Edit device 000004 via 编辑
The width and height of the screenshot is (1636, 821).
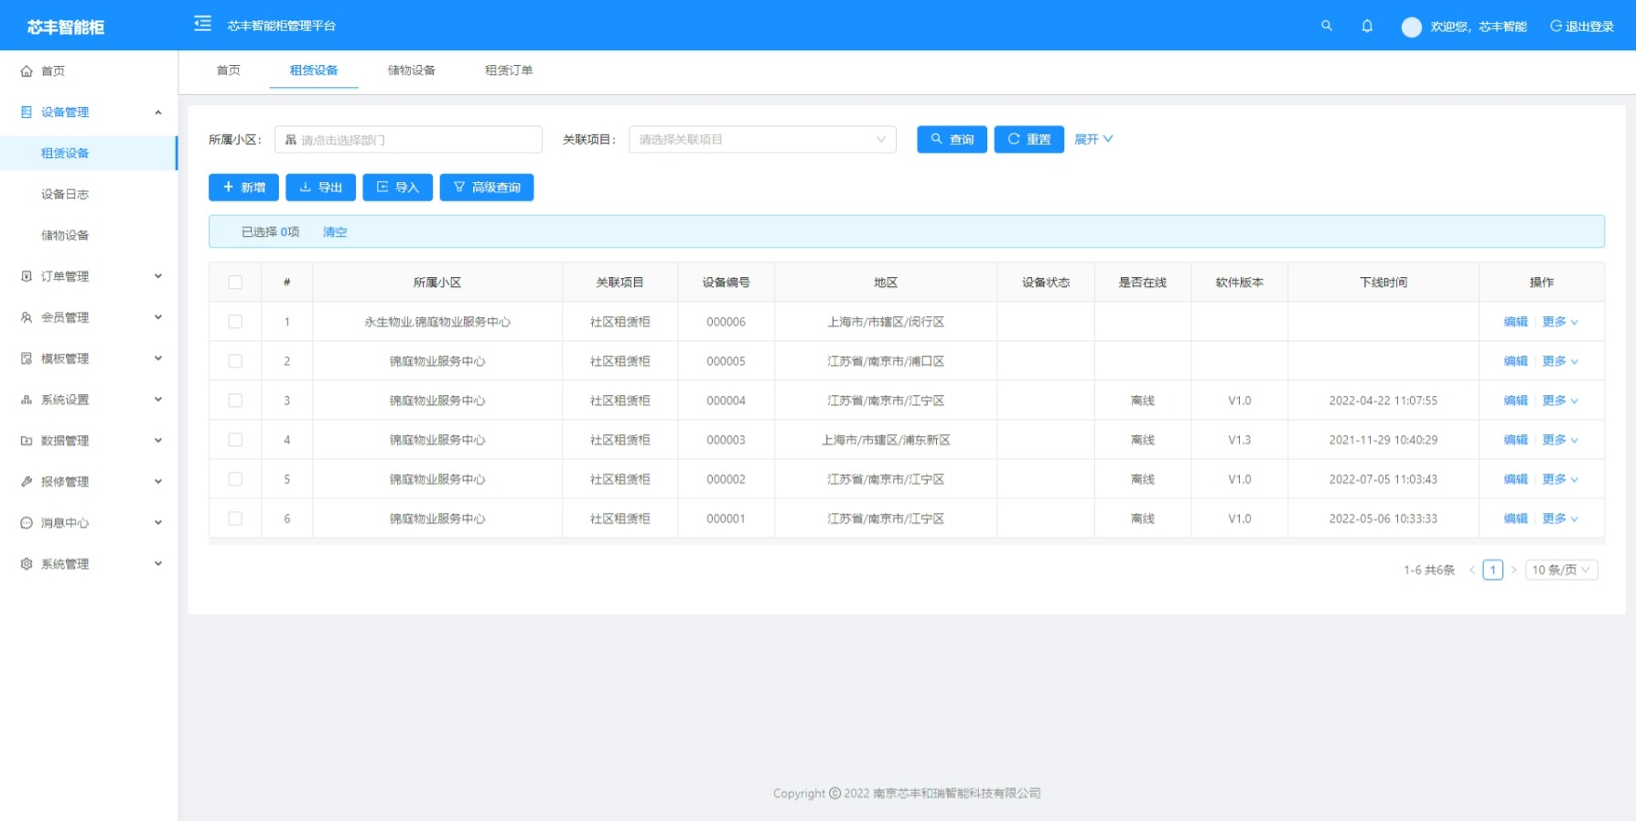(1516, 400)
